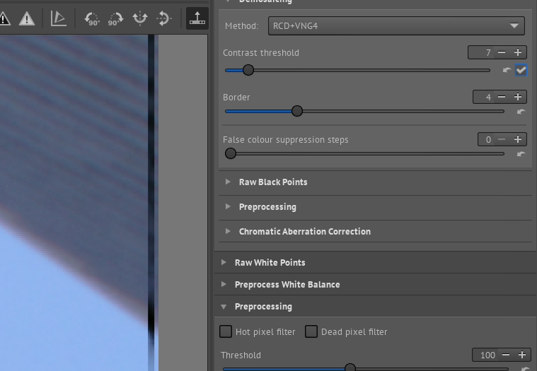
Task: Reset the Contrast threshold slider to default
Action: coord(507,71)
